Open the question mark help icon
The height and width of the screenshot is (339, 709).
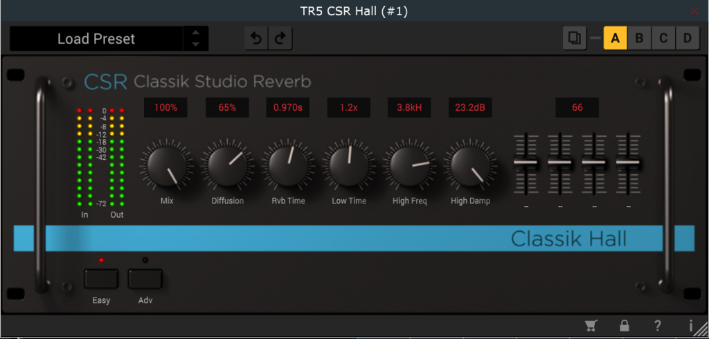coord(658,325)
